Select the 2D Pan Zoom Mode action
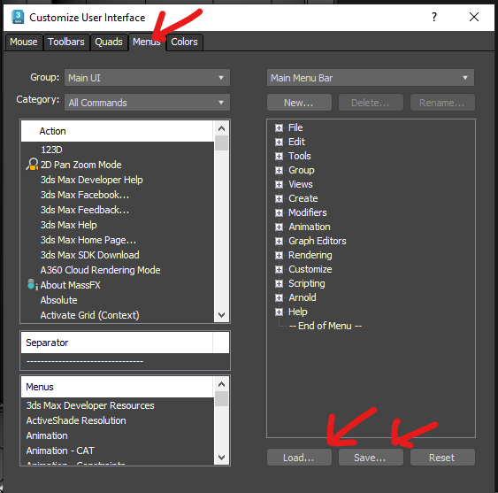The width and height of the screenshot is (498, 493). point(81,165)
